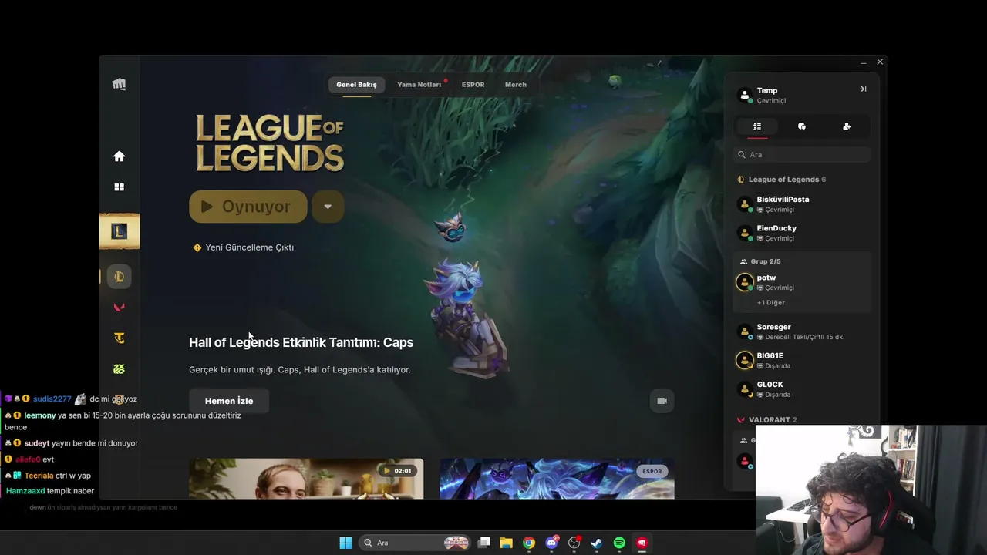Open Task View on the taskbar
This screenshot has width=987, height=555.
pyautogui.click(x=484, y=543)
